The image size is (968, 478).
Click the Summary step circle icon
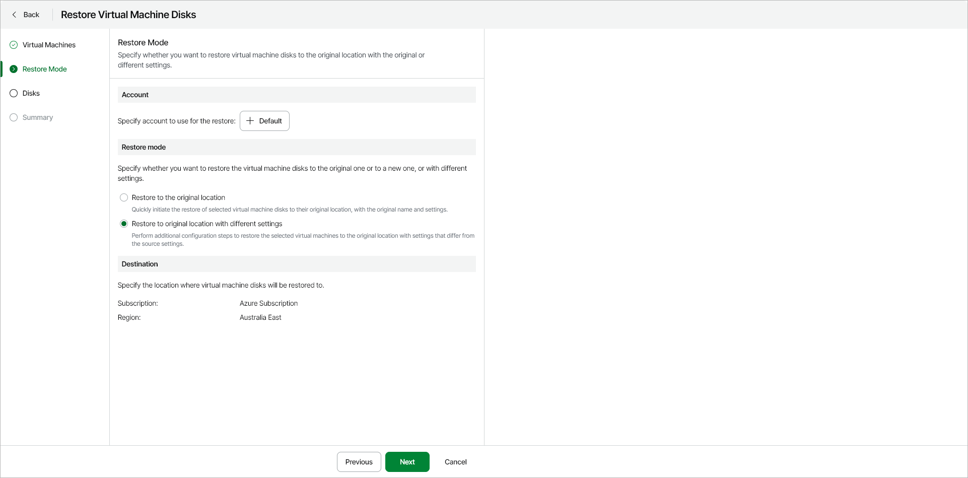pos(14,117)
